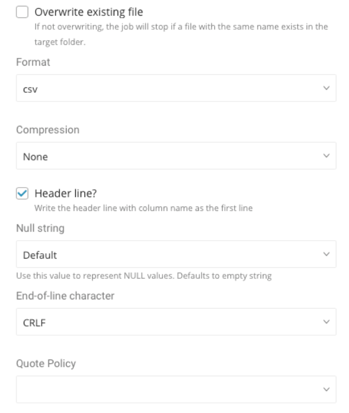This screenshot has height=413, width=349.
Task: Click the Quote Policy field label
Action: [x=46, y=363]
